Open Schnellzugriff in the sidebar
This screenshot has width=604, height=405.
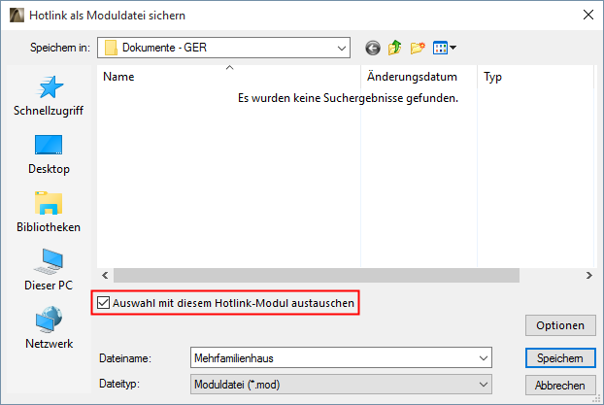[x=49, y=96]
